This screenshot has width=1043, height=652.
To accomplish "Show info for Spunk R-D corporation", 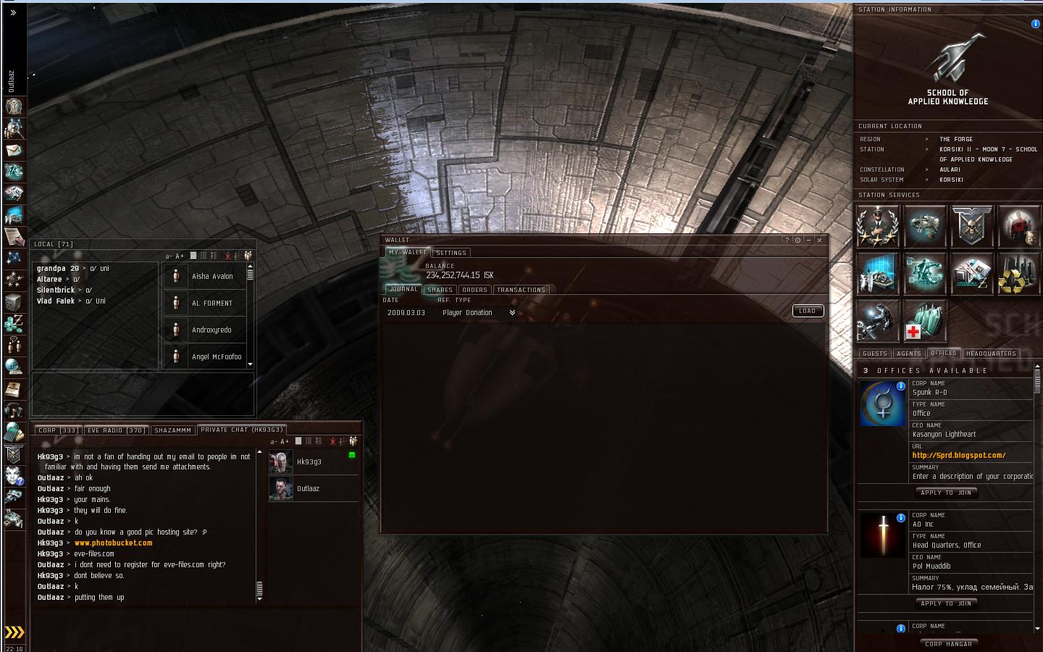I will [x=901, y=386].
